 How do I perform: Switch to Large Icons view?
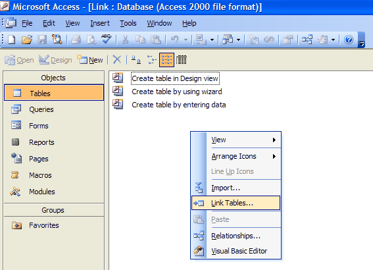[x=136, y=59]
